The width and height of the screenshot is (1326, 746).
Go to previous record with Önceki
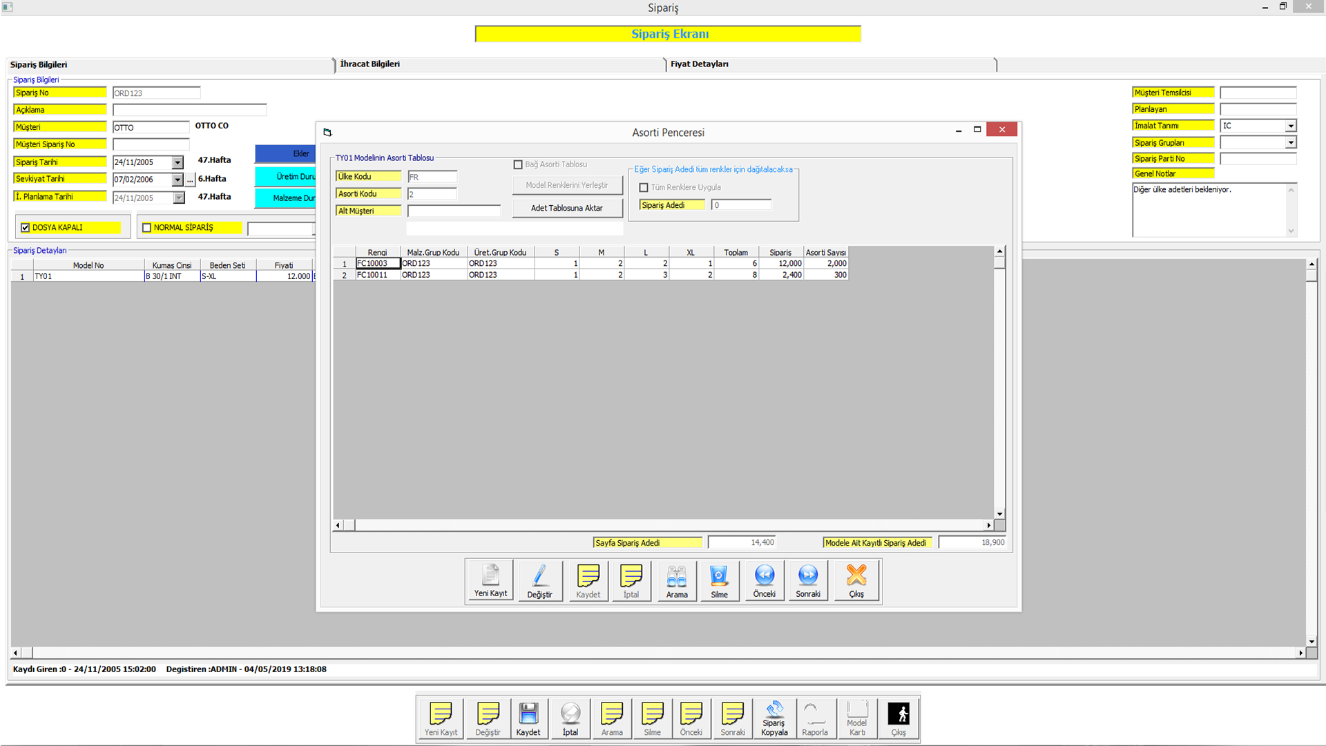pyautogui.click(x=764, y=580)
